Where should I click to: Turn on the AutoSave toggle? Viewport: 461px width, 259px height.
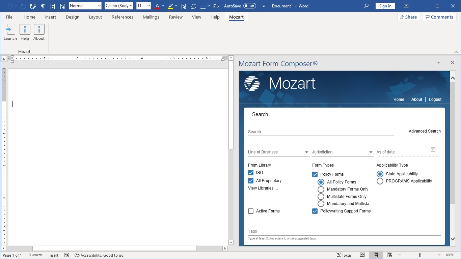click(x=250, y=6)
